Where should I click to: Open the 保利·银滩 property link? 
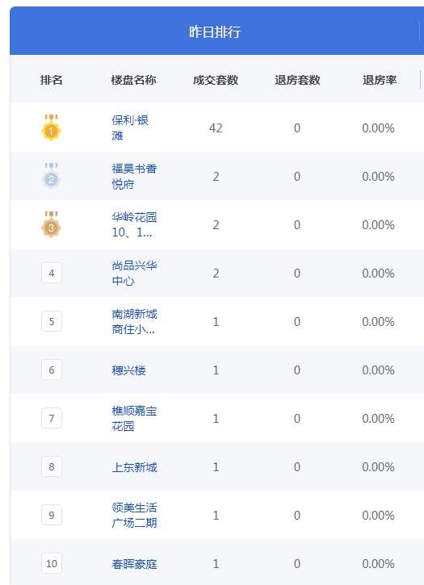[130, 127]
